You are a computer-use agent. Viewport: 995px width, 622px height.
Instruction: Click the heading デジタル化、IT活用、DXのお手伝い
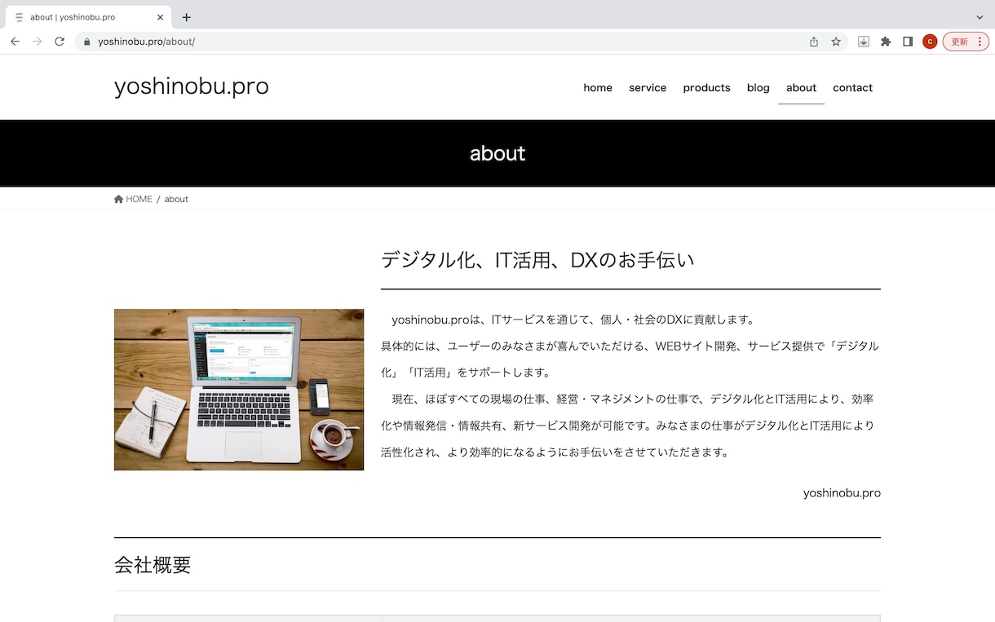537,260
